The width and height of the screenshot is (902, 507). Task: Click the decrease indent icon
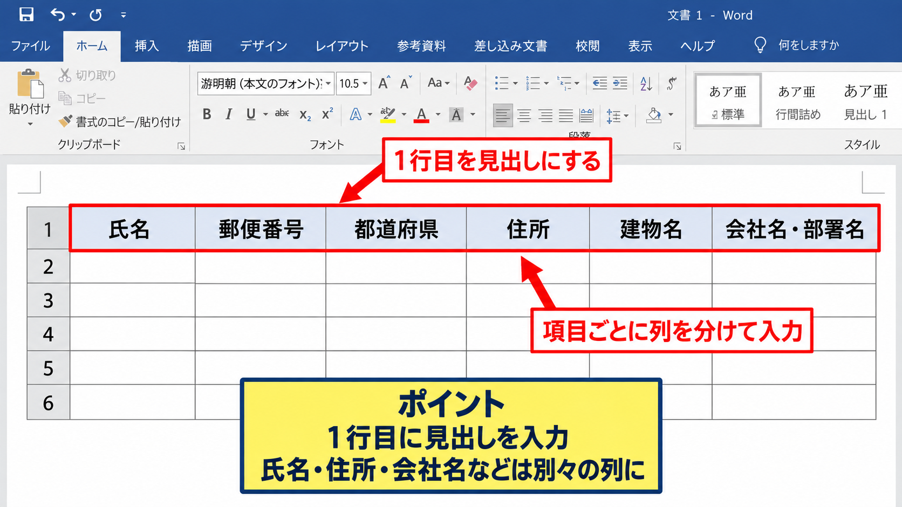[600, 83]
